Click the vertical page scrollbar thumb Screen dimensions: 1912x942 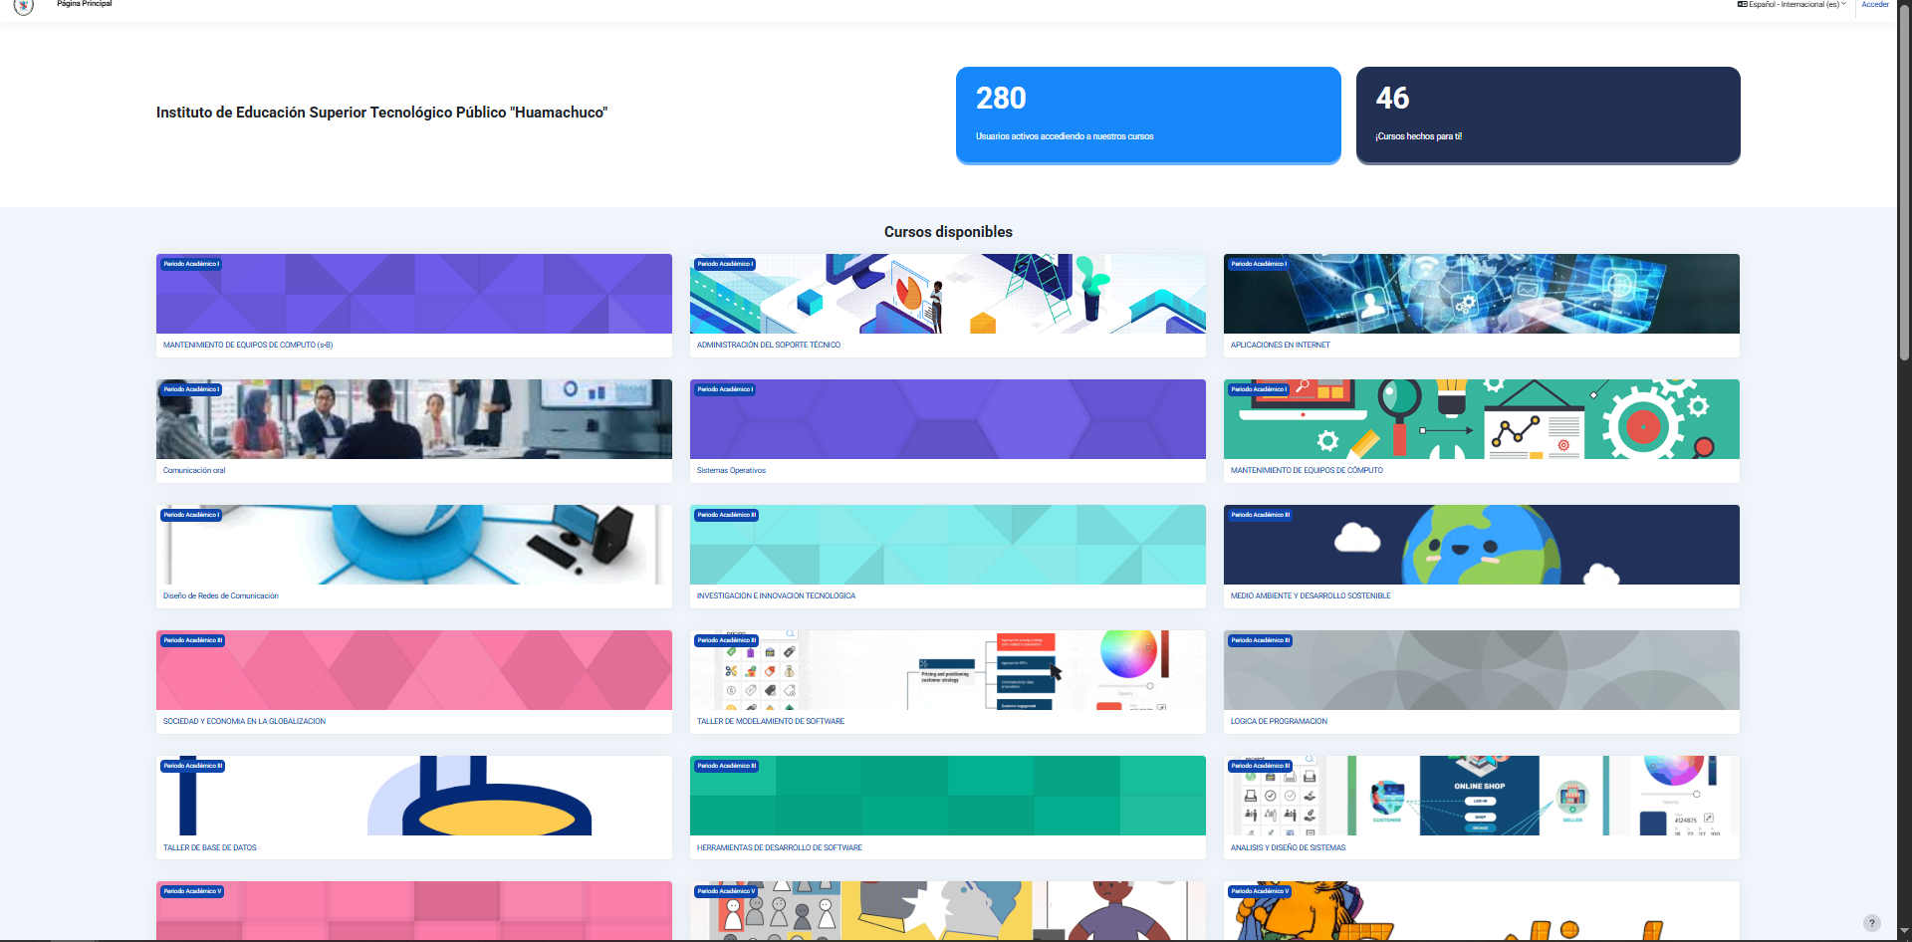tap(1904, 189)
